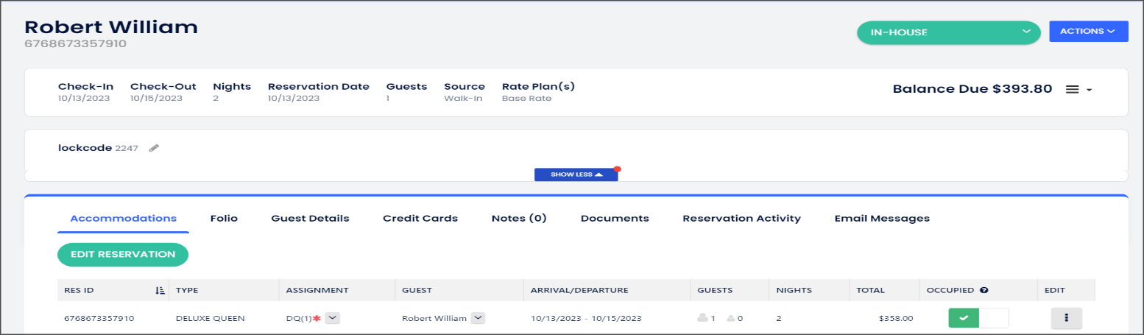This screenshot has width=1144, height=335.
Task: Go to the Reservation Activity tab
Action: pyautogui.click(x=741, y=219)
